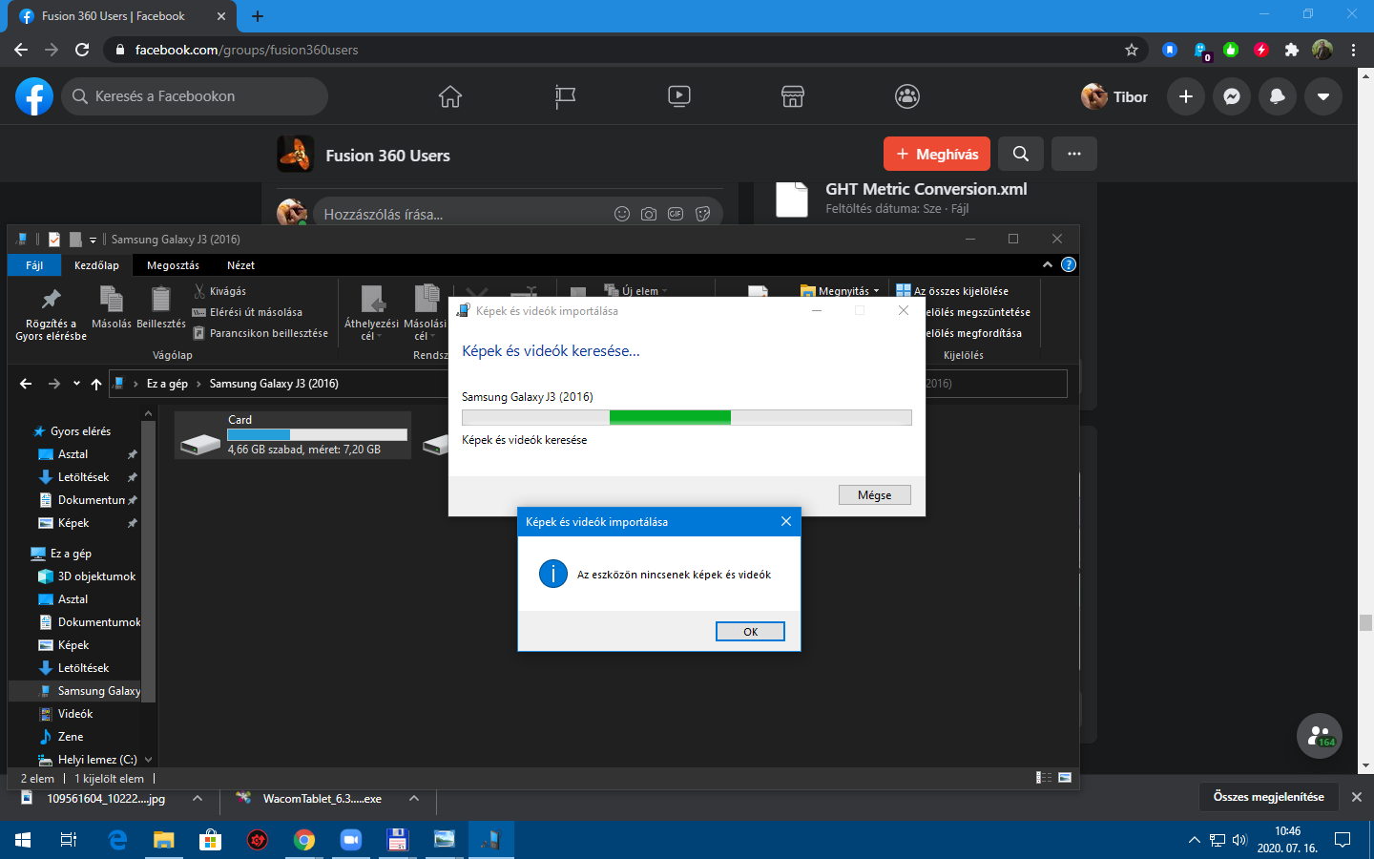Open the Facebook Groups icon
The image size is (1374, 859).
point(907,96)
